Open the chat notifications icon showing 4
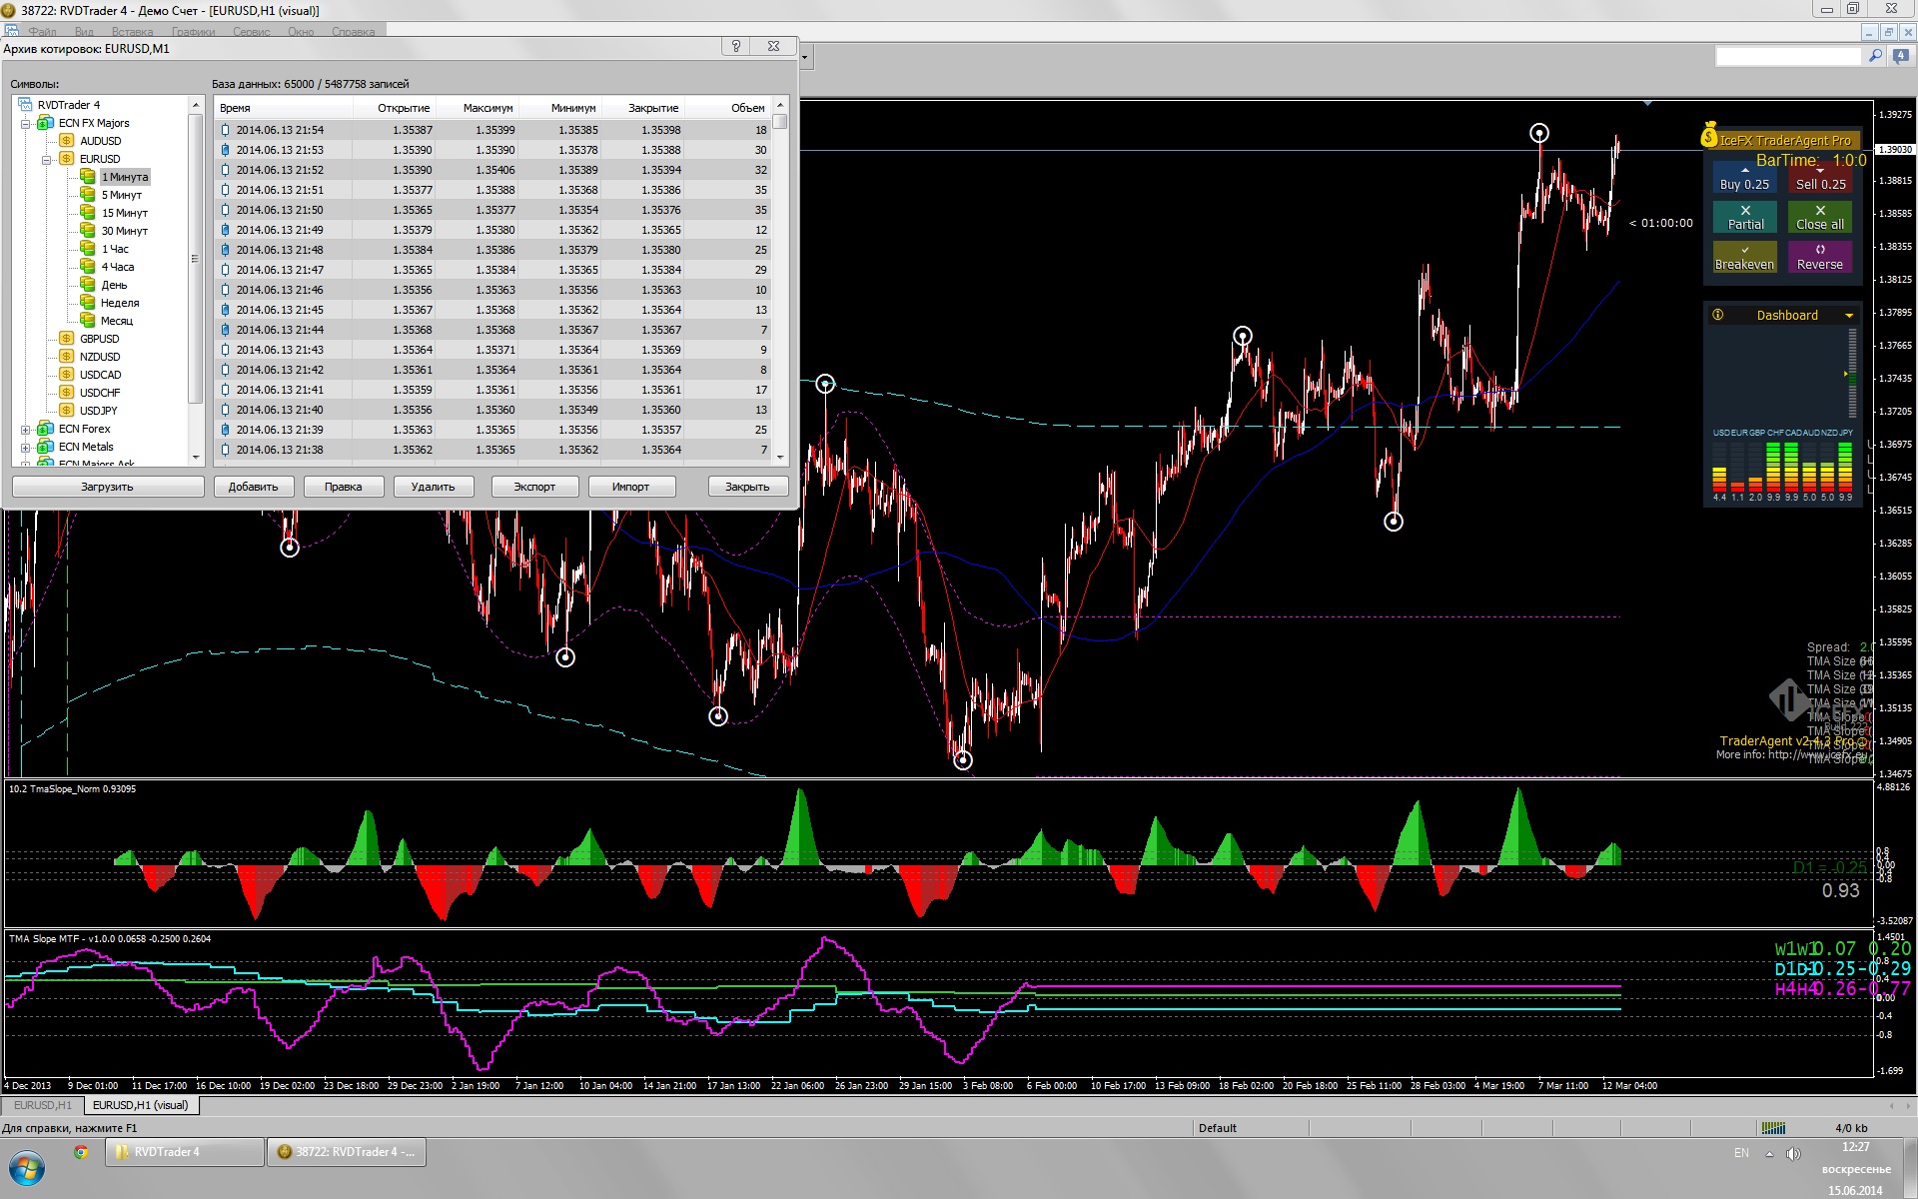Viewport: 1918px width, 1199px height. click(x=1901, y=57)
